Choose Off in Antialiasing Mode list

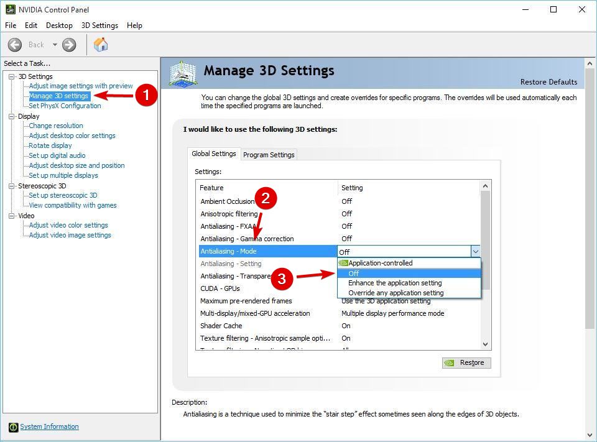tap(409, 274)
